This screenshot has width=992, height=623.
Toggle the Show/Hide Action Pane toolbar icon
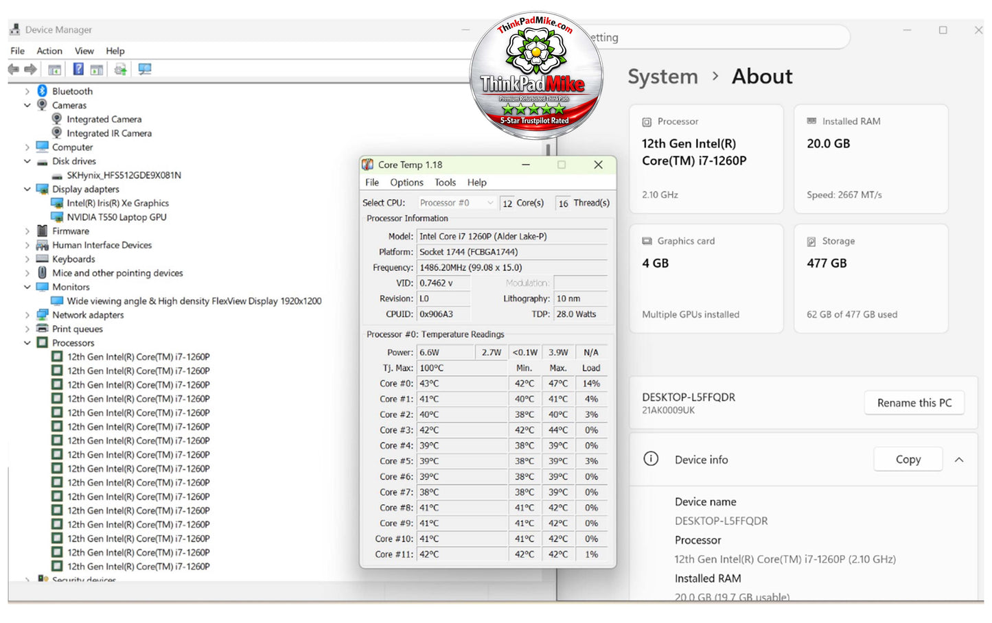[x=97, y=69]
